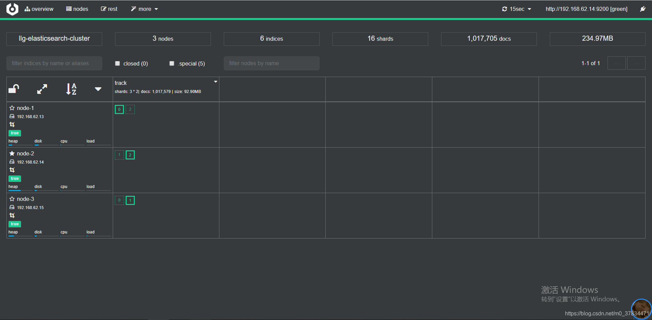652x320 pixels.
Task: Click the track index name
Action: (x=121, y=83)
